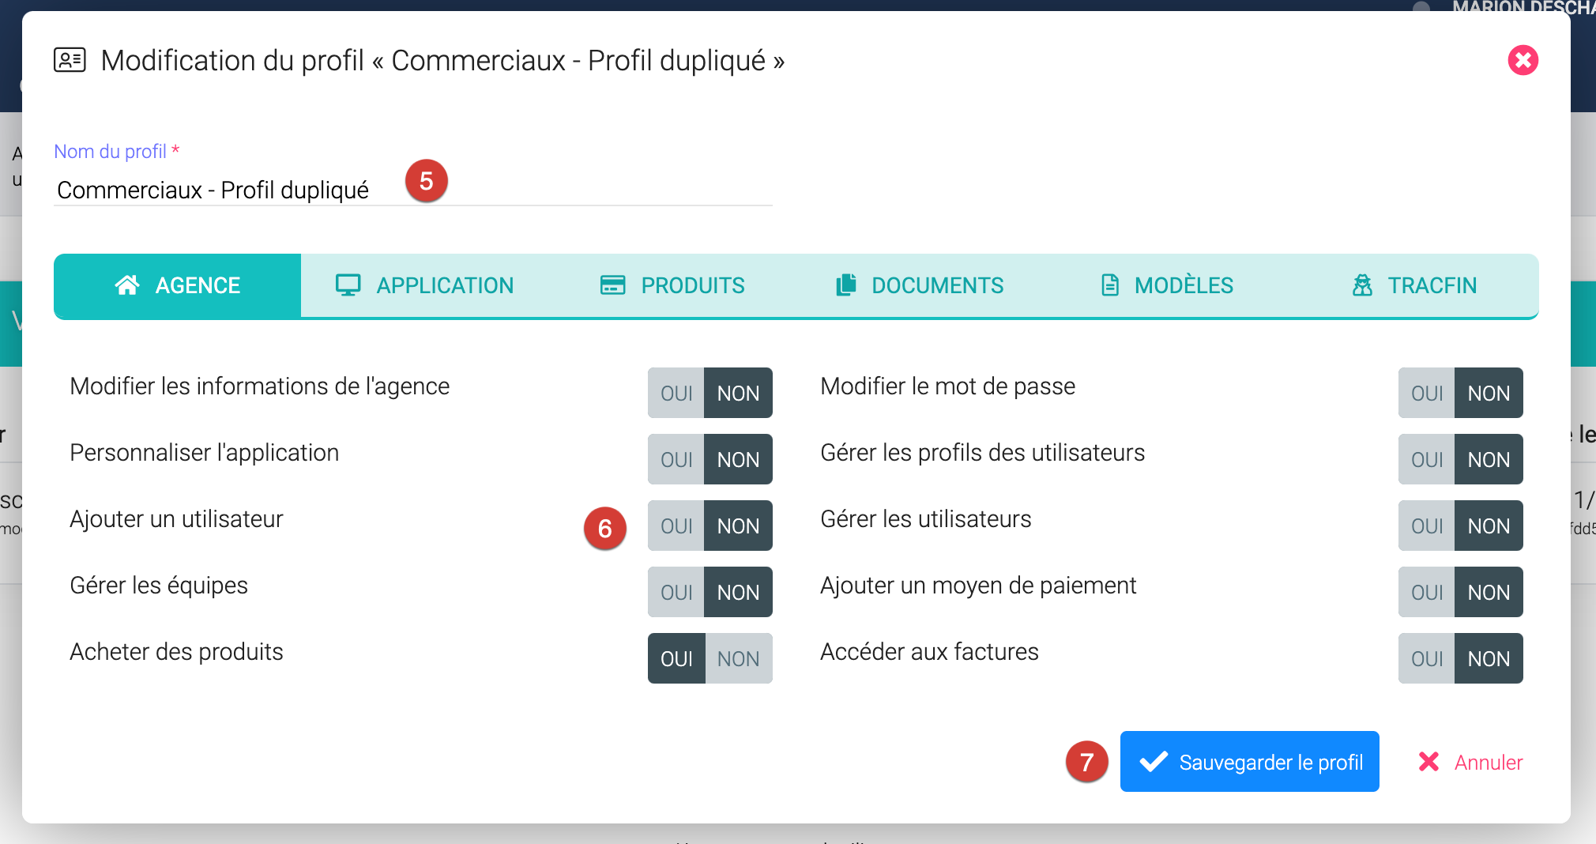Click the house icon on Agence tab
The width and height of the screenshot is (1596, 844).
127,285
